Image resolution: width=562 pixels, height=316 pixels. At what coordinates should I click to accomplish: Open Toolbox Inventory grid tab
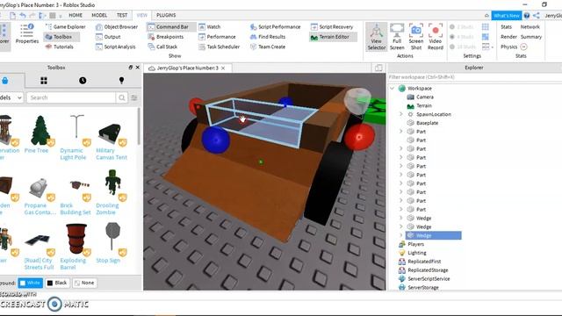[x=44, y=81]
